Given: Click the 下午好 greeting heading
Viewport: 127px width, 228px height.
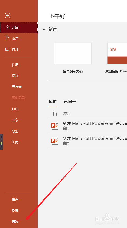Looking at the screenshot, I should [x=57, y=16].
